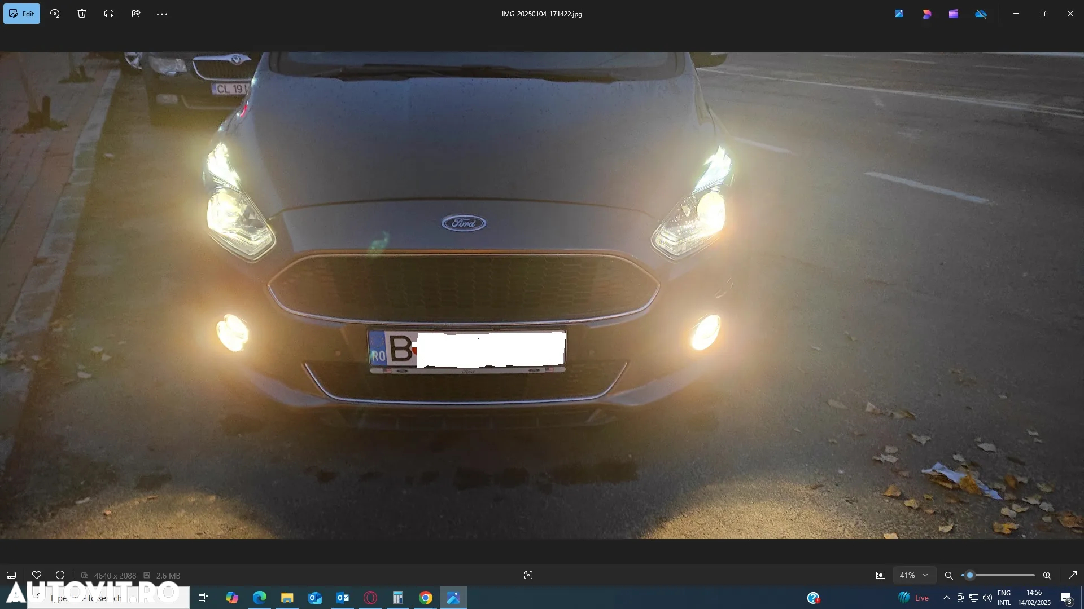Click the scan text / visual search icon
The height and width of the screenshot is (609, 1084).
click(x=528, y=575)
